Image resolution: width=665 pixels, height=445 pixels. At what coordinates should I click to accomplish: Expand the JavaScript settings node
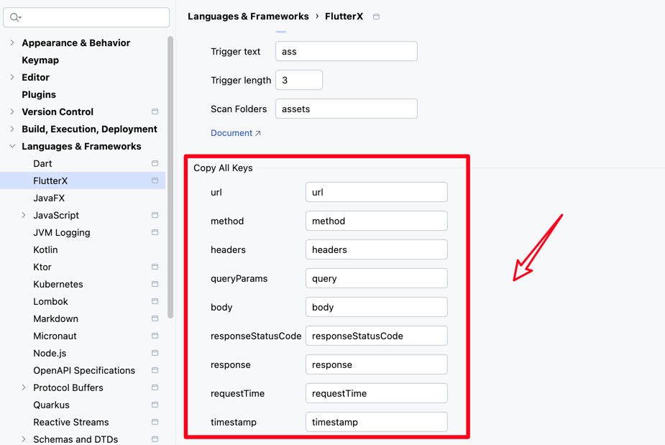point(24,216)
